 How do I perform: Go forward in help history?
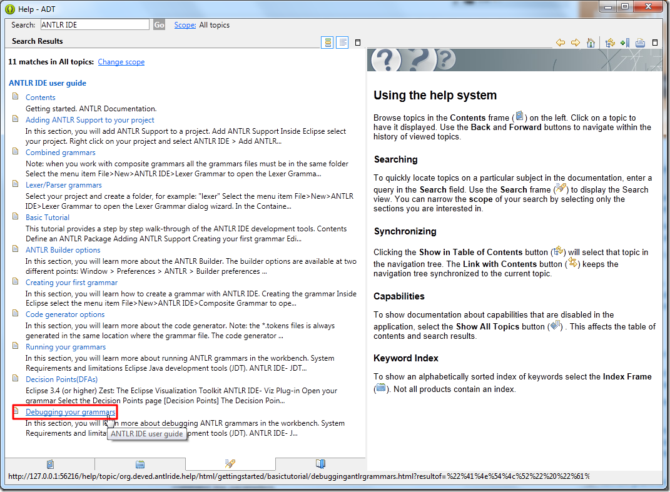(x=576, y=43)
